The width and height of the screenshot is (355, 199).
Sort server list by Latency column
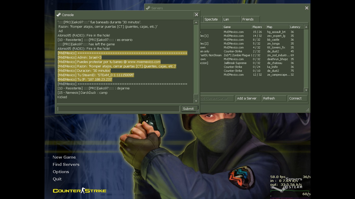click(297, 27)
